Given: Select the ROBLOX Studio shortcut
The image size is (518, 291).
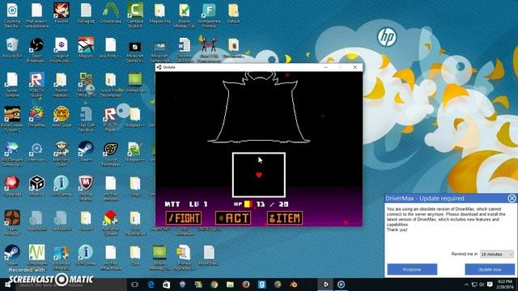Looking at the screenshot, I should pos(36,84).
